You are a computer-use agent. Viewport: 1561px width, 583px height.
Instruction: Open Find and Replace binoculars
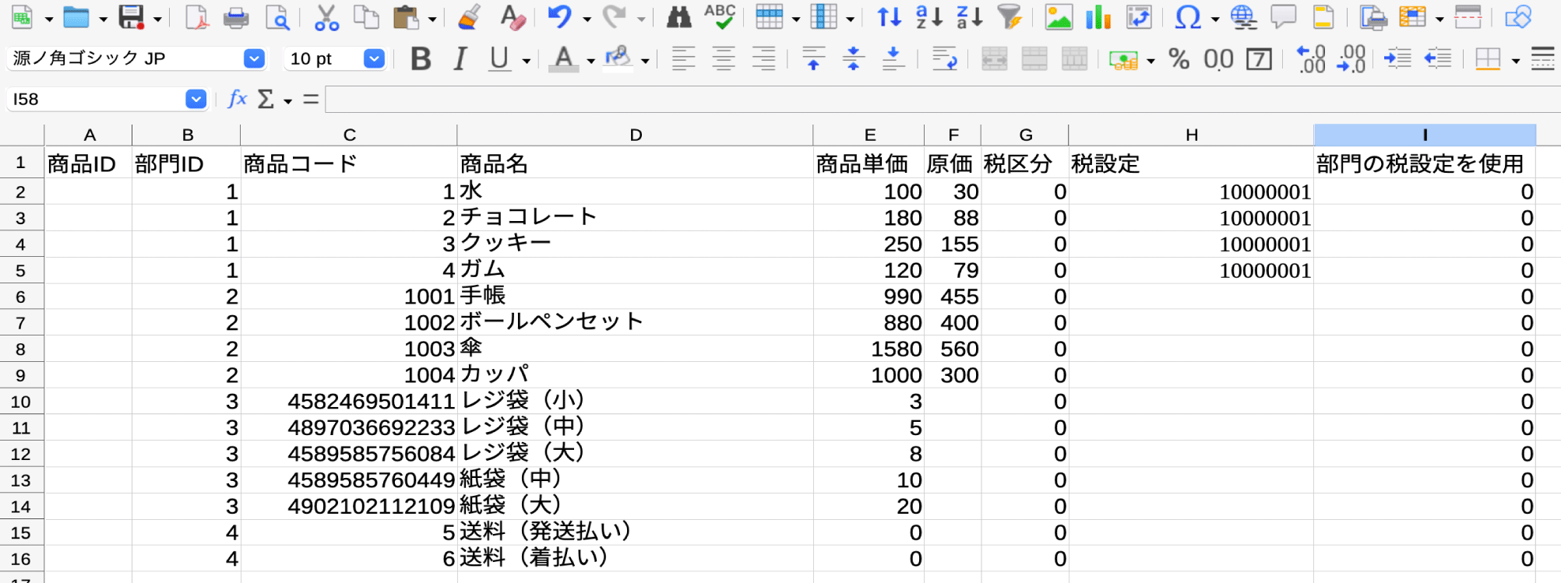coord(679,17)
